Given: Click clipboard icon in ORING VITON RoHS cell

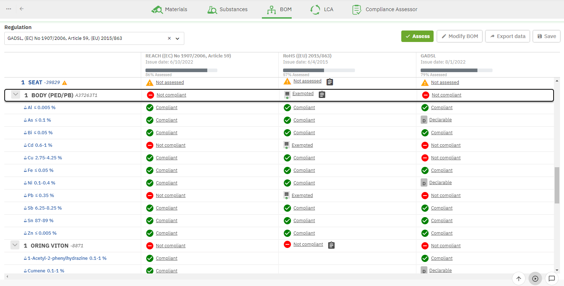Looking at the screenshot, I should pos(331,245).
